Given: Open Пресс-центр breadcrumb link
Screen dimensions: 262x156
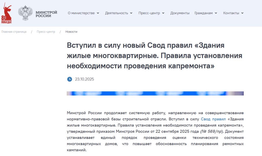Looking at the screenshot, I should click(x=46, y=32).
